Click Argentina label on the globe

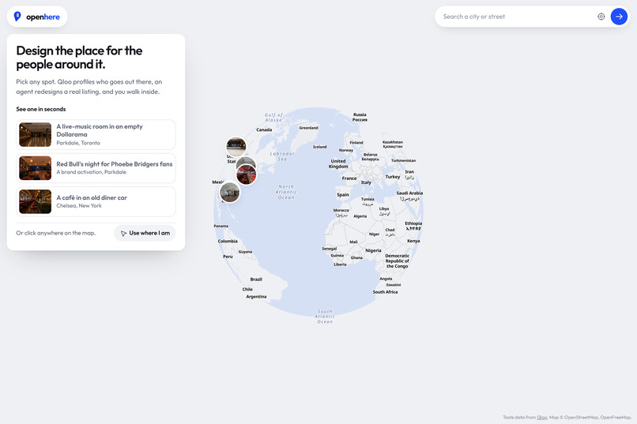click(x=256, y=297)
